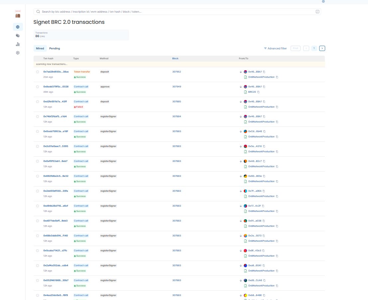The image size is (368, 300).
Task: Click the Failed status badge
Action: pyautogui.click(x=78, y=107)
